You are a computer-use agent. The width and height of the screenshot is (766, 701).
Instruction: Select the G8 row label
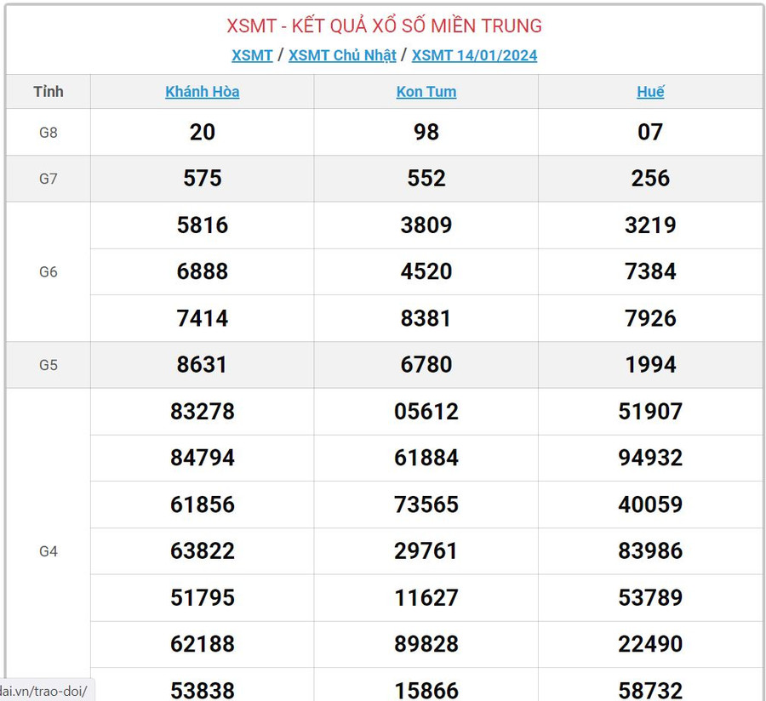tap(49, 132)
